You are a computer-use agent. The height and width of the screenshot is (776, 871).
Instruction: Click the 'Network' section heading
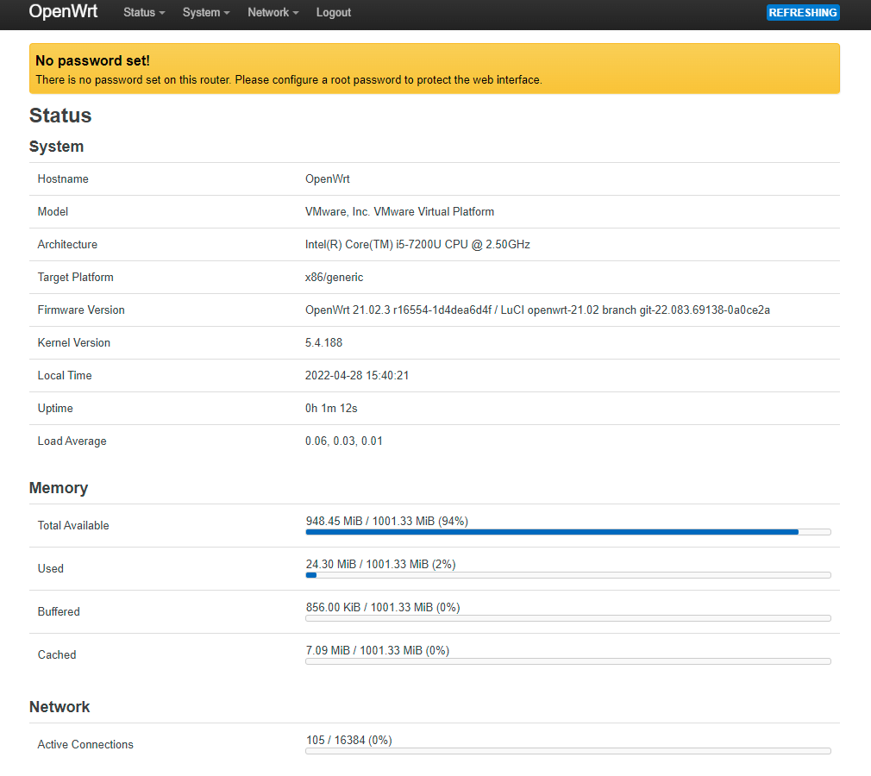click(60, 706)
